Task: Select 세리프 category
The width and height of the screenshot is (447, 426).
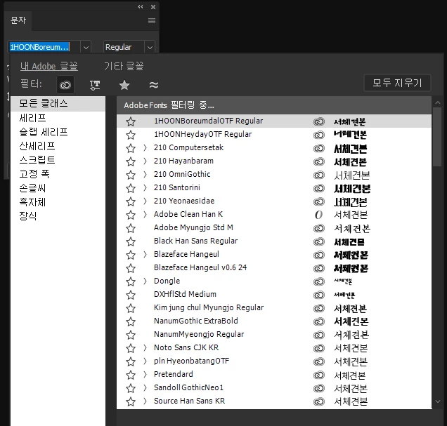Action: pos(58,117)
